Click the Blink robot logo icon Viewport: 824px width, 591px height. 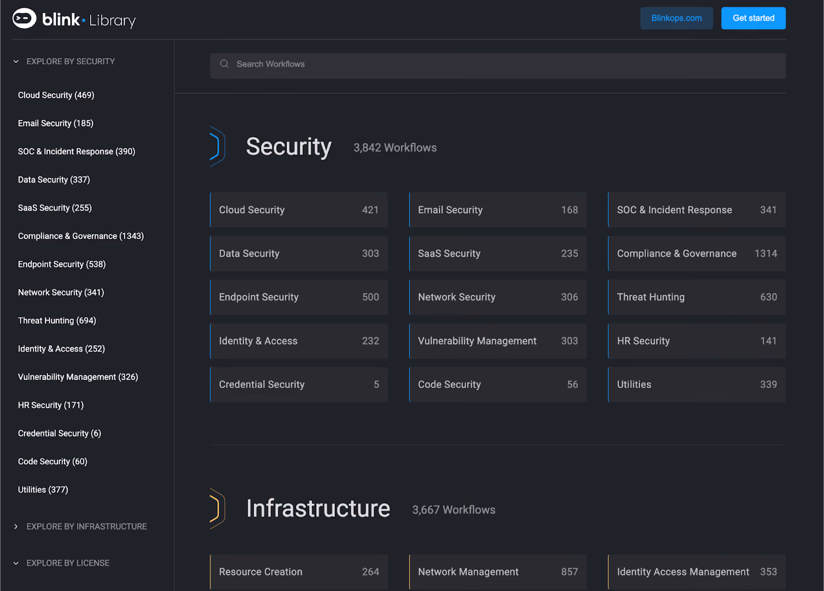pos(24,19)
